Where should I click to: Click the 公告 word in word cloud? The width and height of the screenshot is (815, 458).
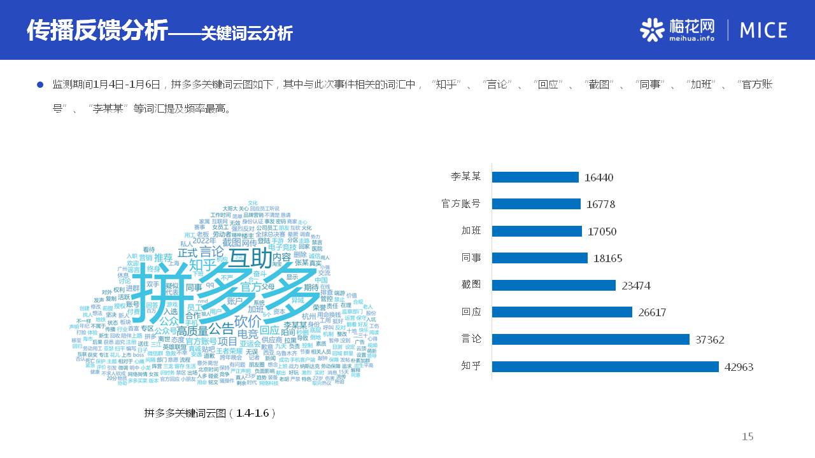tap(222, 329)
